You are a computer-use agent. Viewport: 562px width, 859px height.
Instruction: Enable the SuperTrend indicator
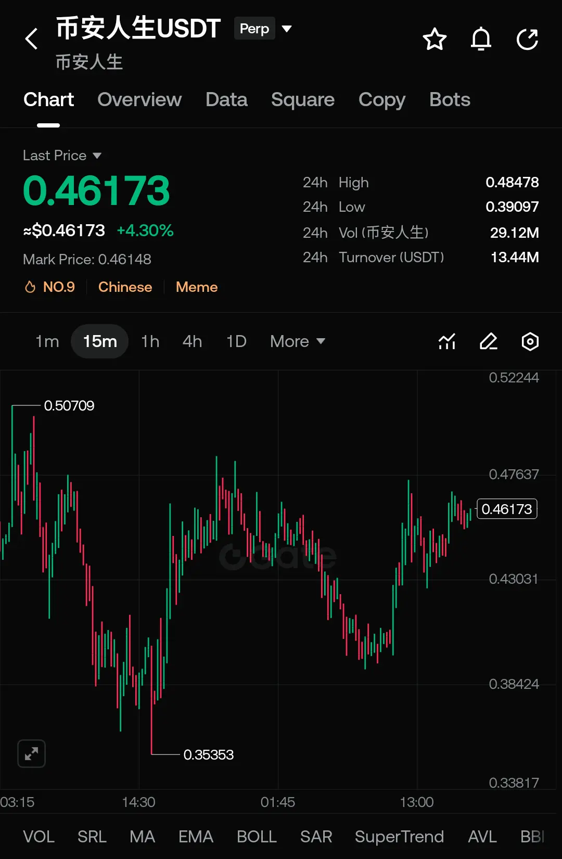(399, 837)
